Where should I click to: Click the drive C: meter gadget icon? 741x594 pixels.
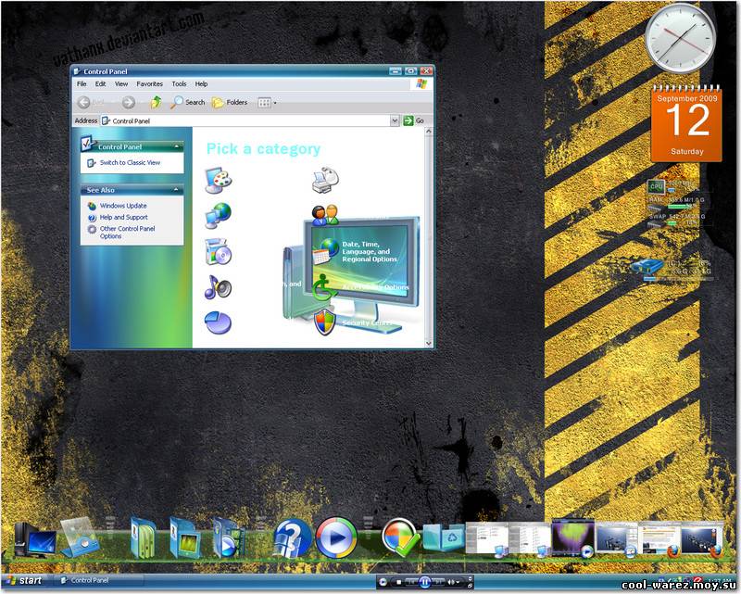pos(647,266)
